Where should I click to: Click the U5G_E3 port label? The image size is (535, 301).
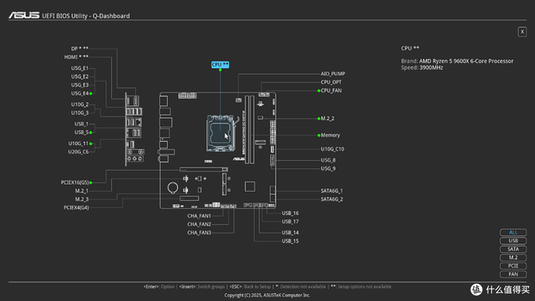click(79, 85)
